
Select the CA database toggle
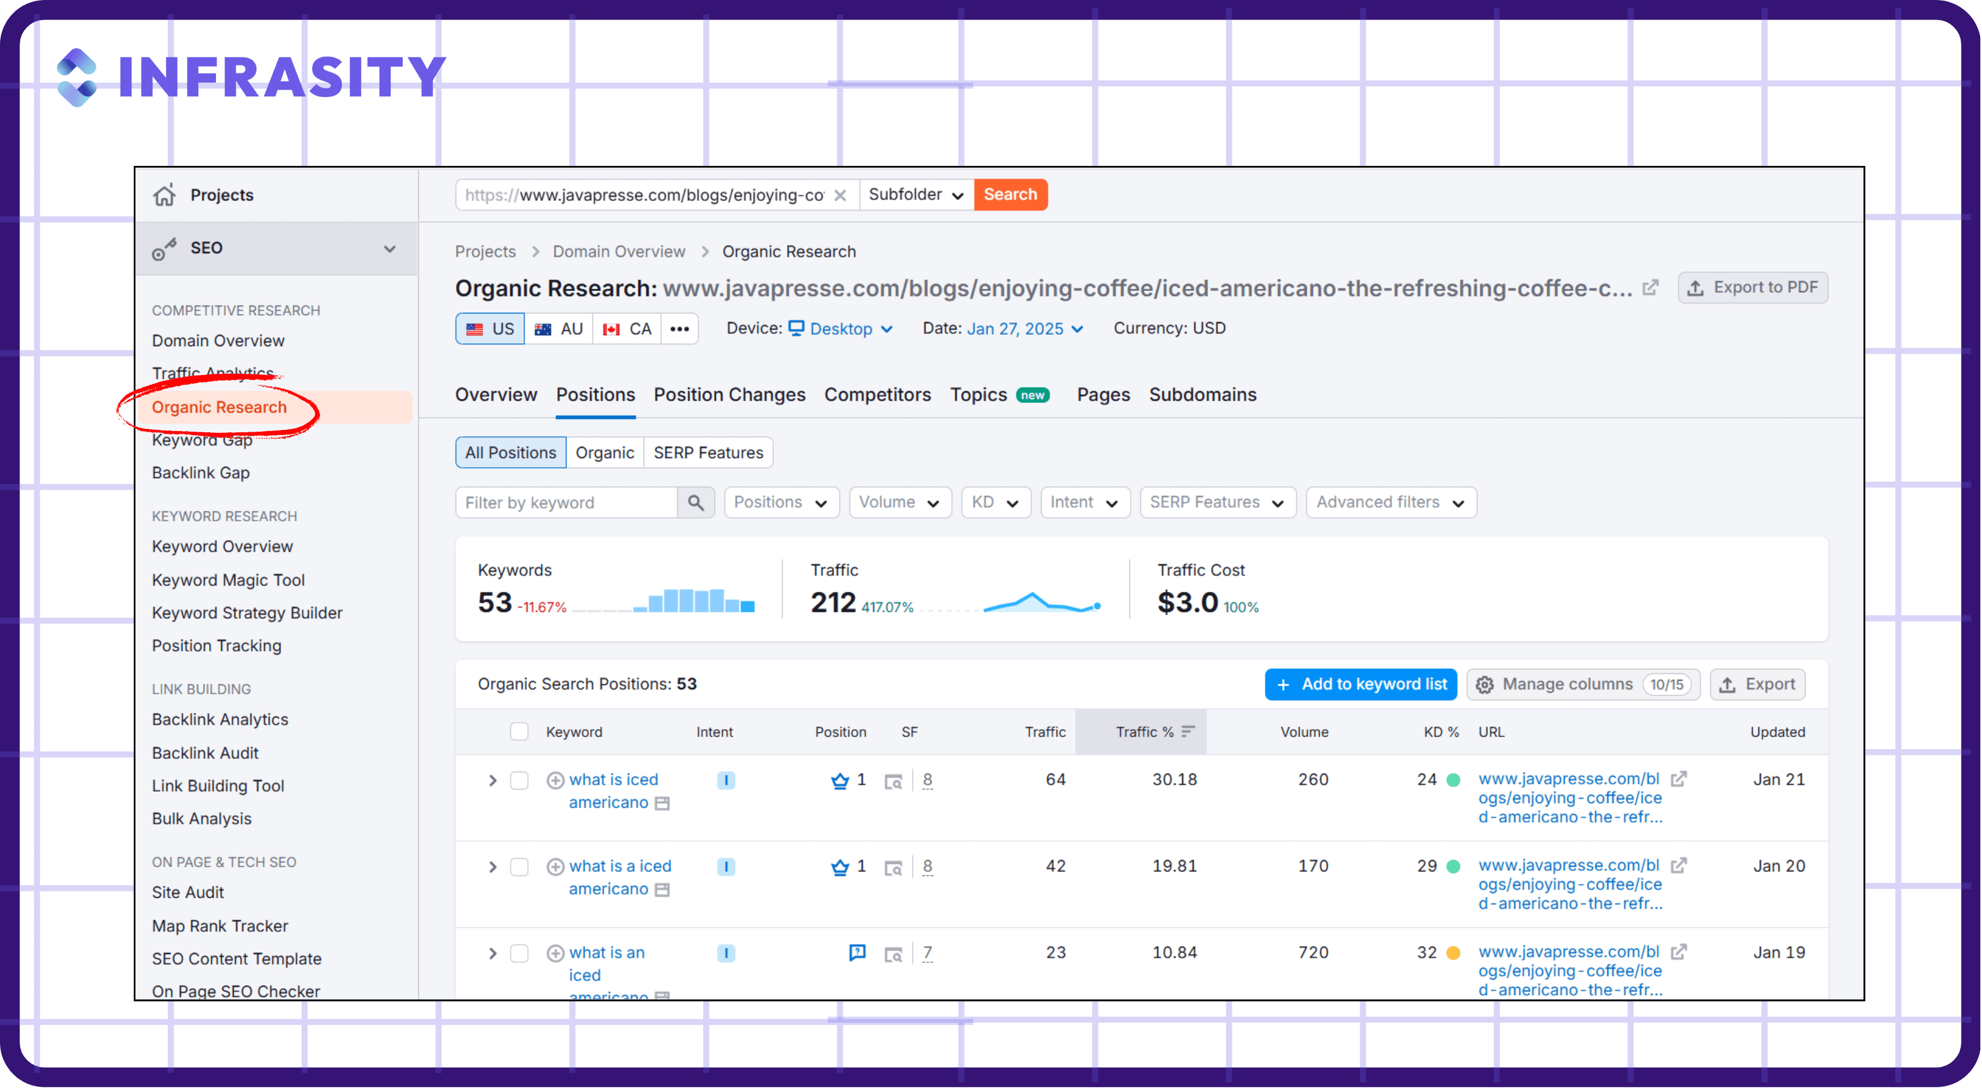pyautogui.click(x=627, y=329)
